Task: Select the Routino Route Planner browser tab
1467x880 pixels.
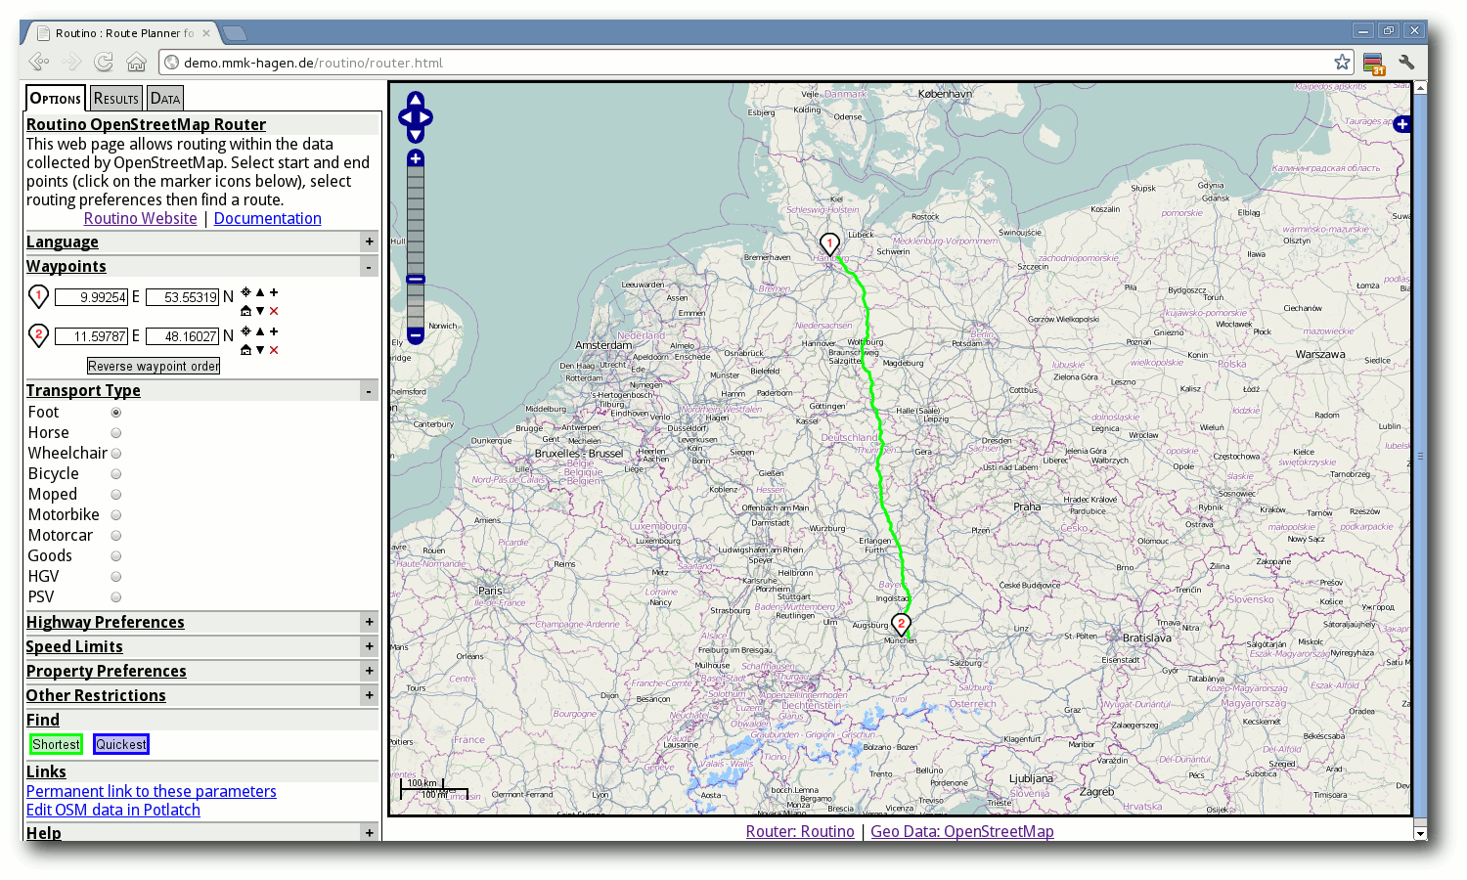Action: [124, 33]
